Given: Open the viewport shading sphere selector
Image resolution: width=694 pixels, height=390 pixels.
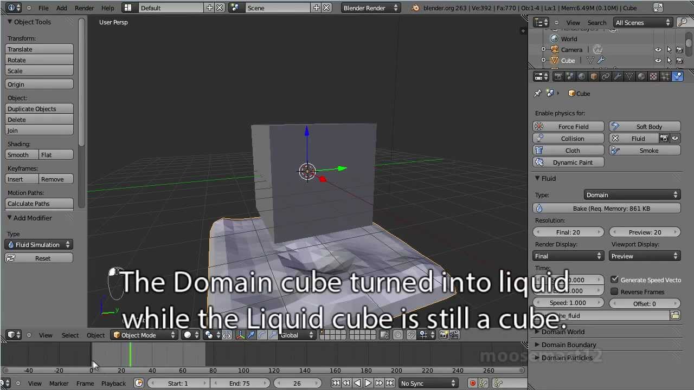Looking at the screenshot, I should tap(190, 335).
